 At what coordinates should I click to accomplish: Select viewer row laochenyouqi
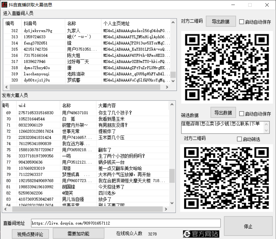87,74
